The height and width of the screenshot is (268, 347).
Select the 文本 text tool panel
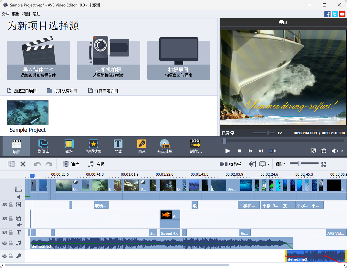(118, 146)
